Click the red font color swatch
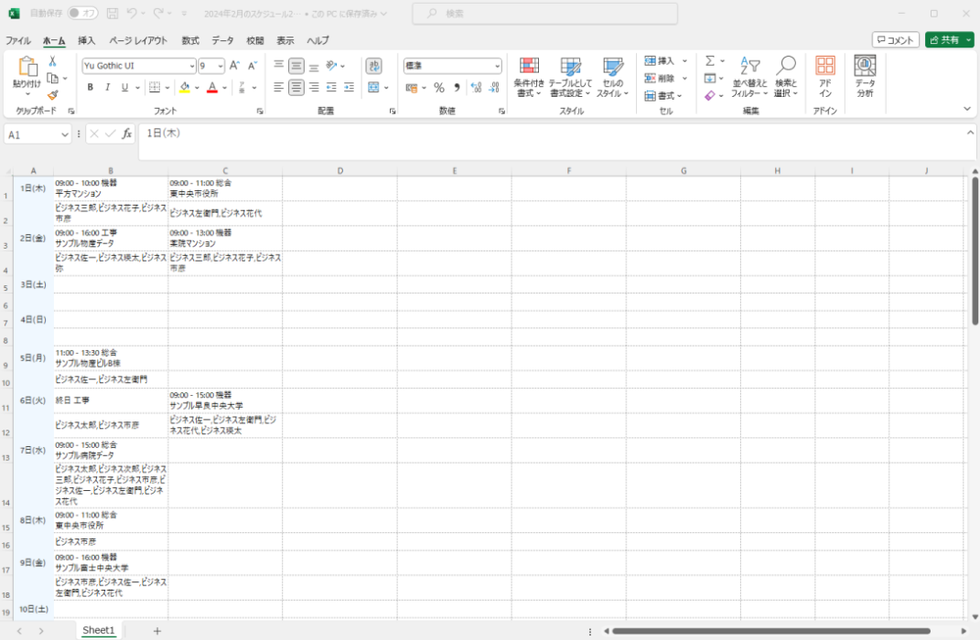Screen dimensions: 980x640 click(211, 88)
